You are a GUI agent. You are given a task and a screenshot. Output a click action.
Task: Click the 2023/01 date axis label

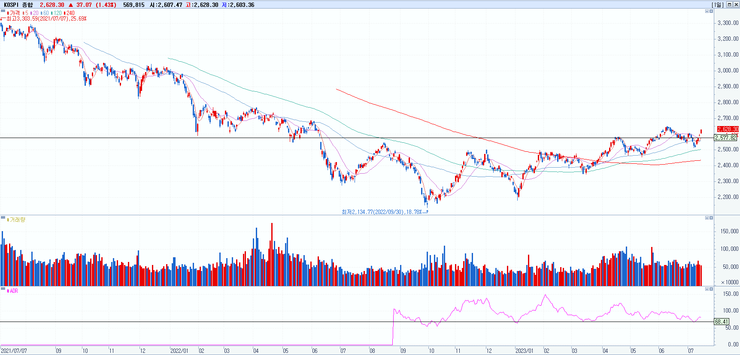point(524,351)
